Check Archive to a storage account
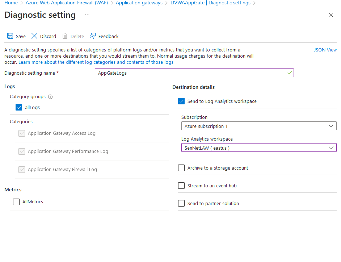Image resolution: width=341 pixels, height=262 pixels. [x=181, y=168]
